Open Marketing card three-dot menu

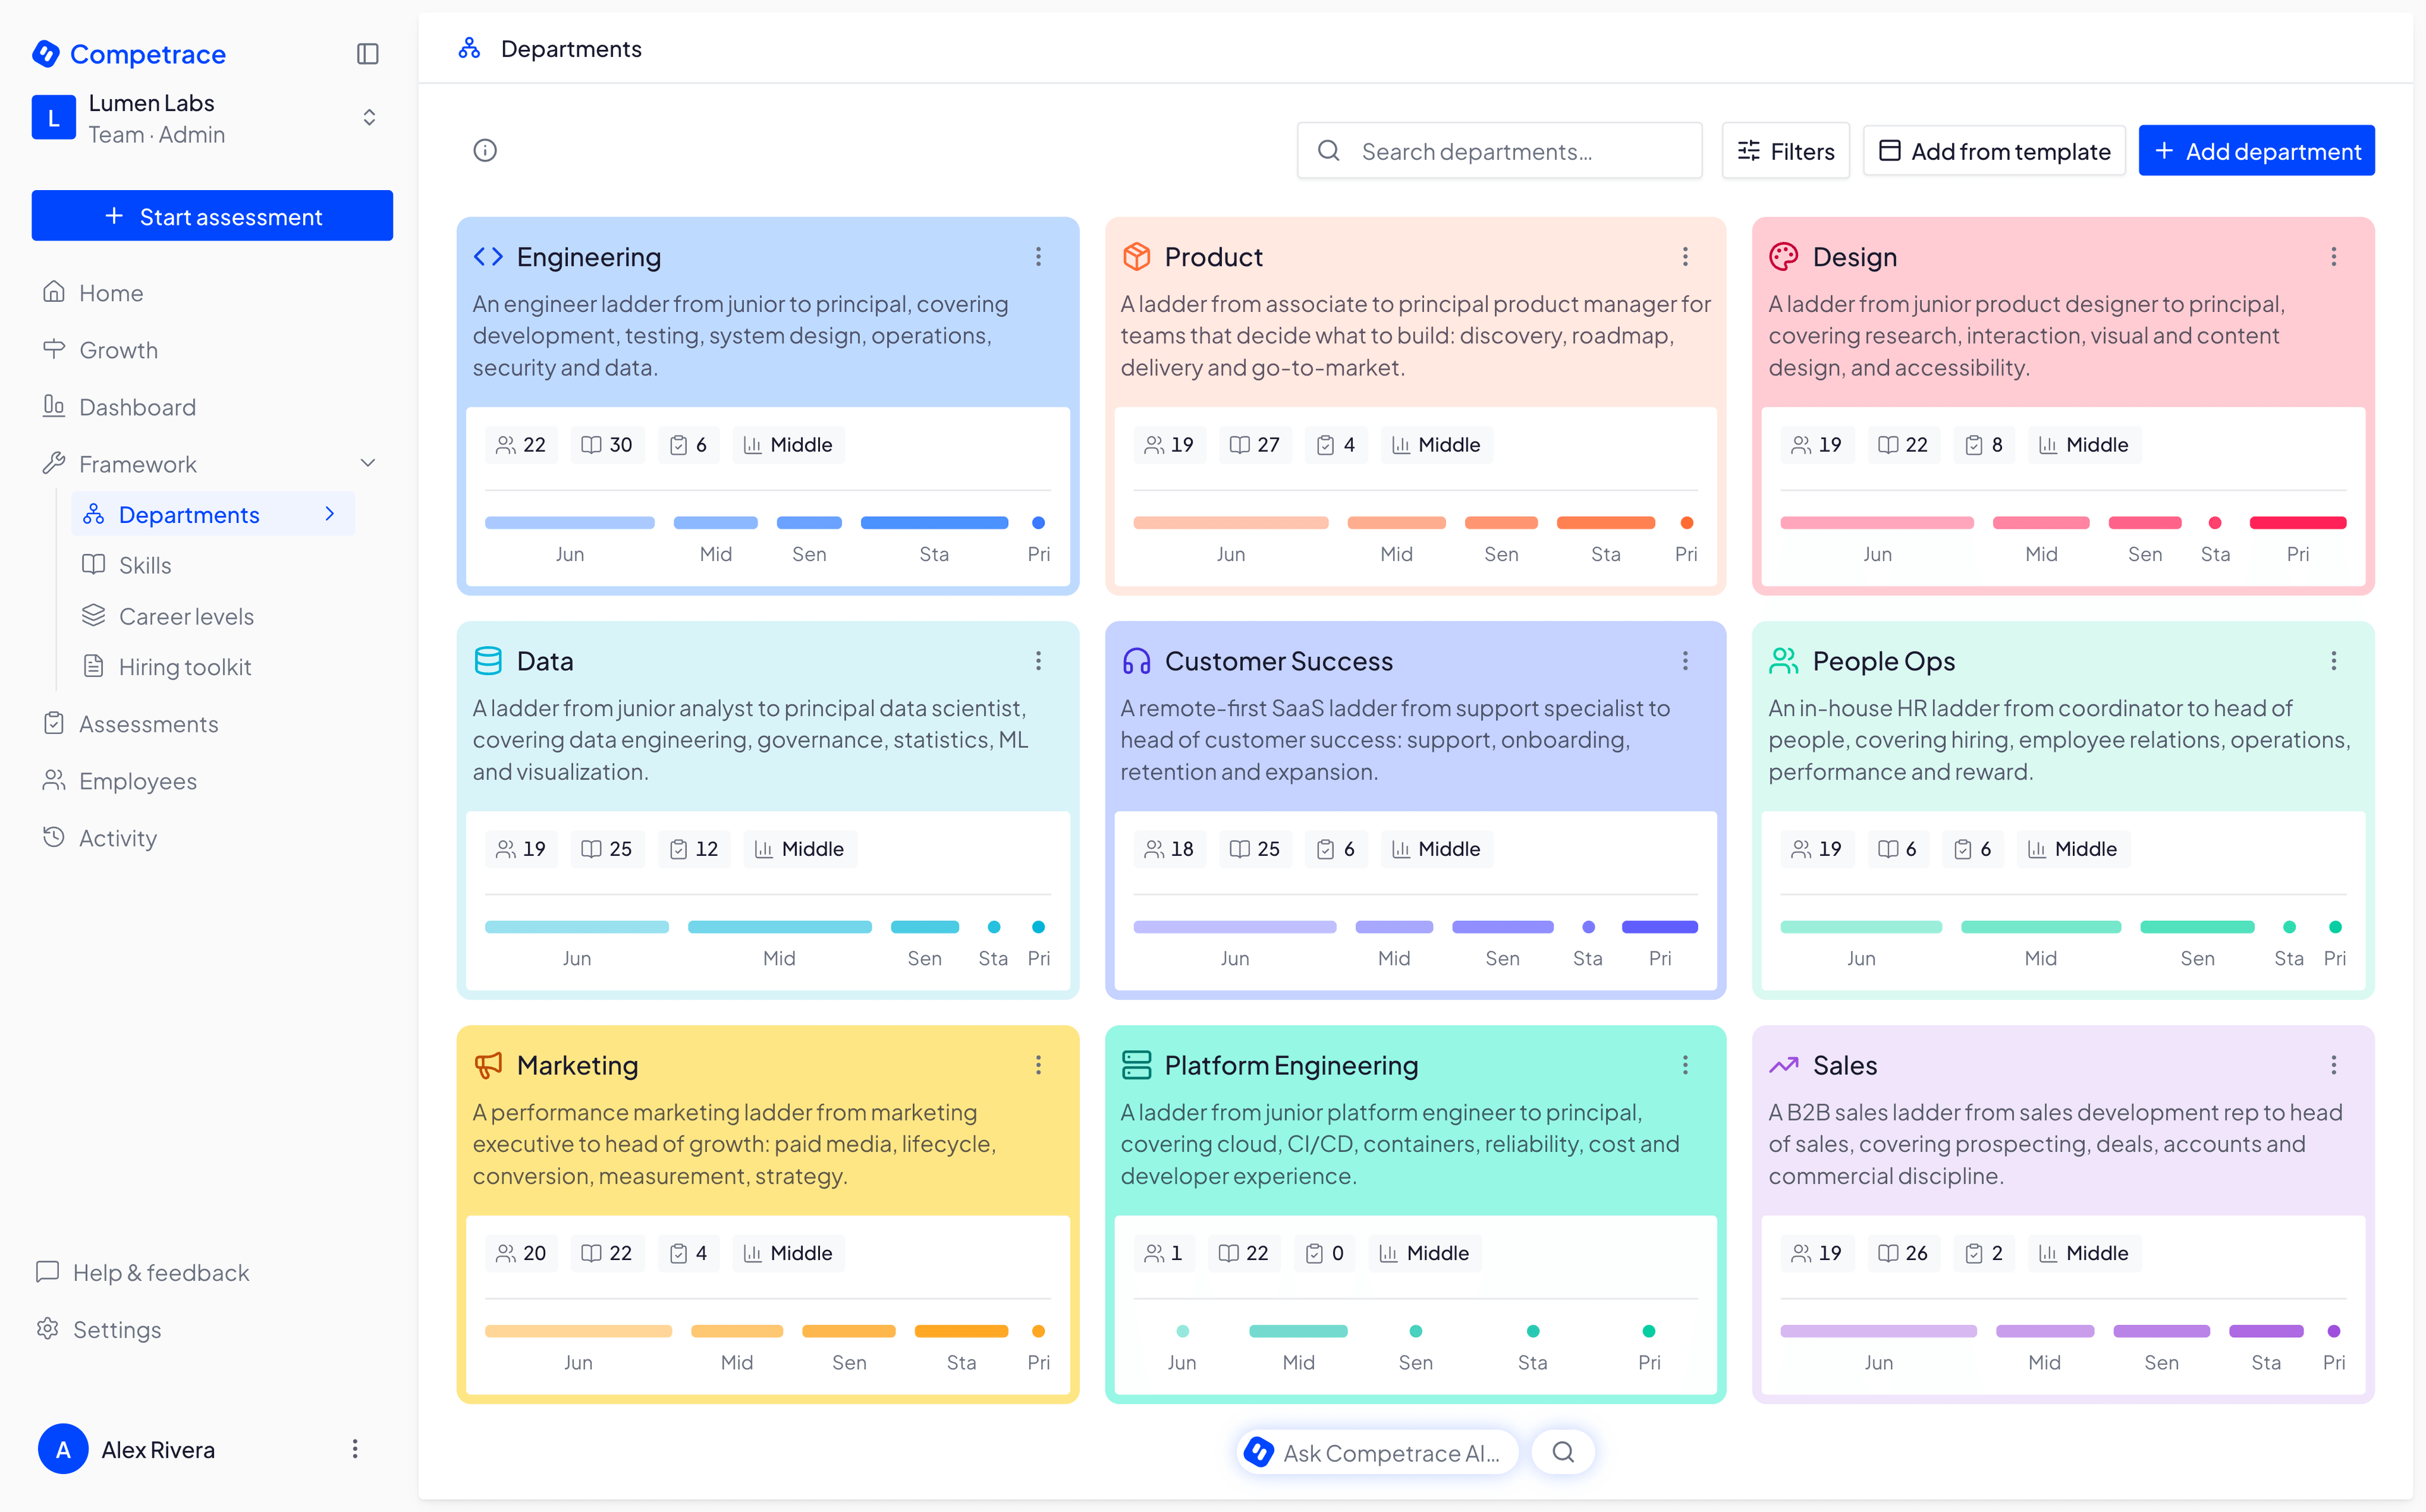coord(1038,1065)
